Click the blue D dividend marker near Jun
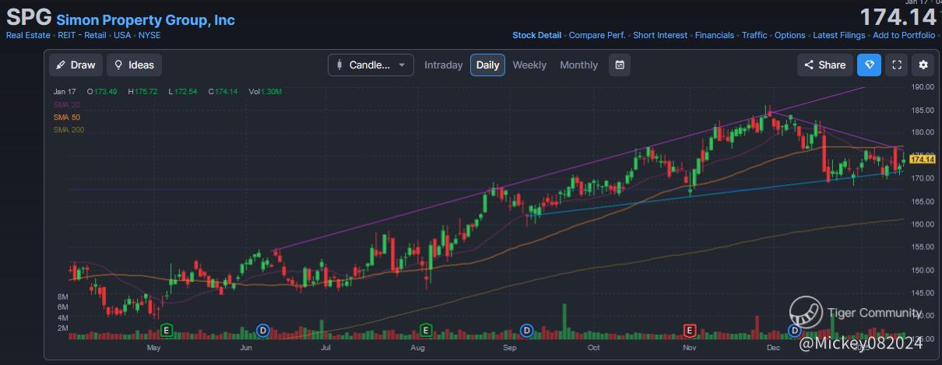Image resolution: width=942 pixels, height=365 pixels. point(263,331)
